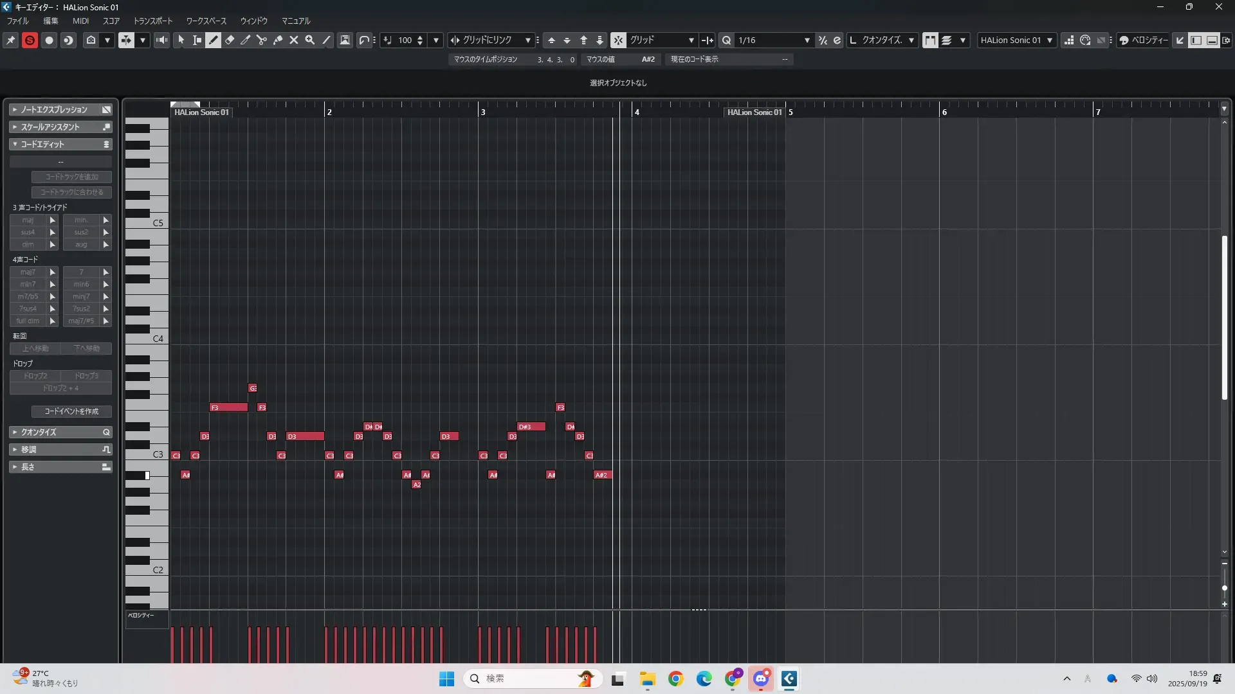1235x694 pixels.
Task: Click the コードトラックを追加 button
Action: click(x=71, y=177)
